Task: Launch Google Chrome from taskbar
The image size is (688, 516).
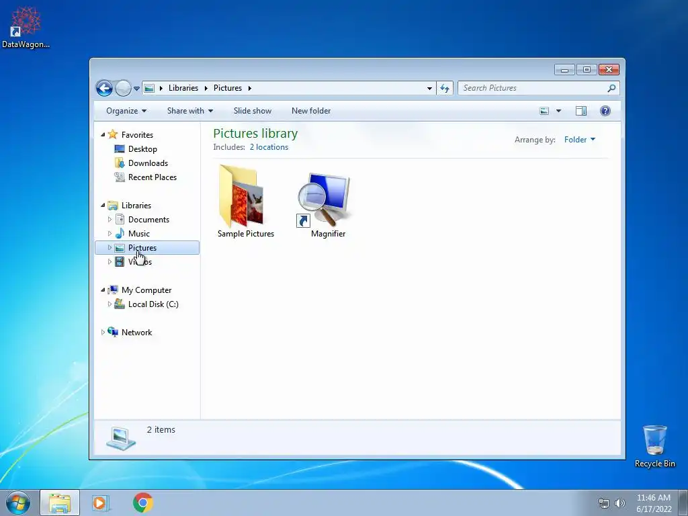Action: click(x=142, y=503)
